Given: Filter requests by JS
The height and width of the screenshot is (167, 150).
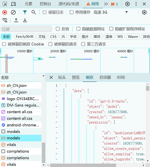Looking at the screenshot, I should 63,37.
